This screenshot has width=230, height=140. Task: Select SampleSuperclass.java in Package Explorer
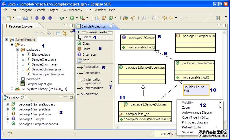tap(48, 74)
